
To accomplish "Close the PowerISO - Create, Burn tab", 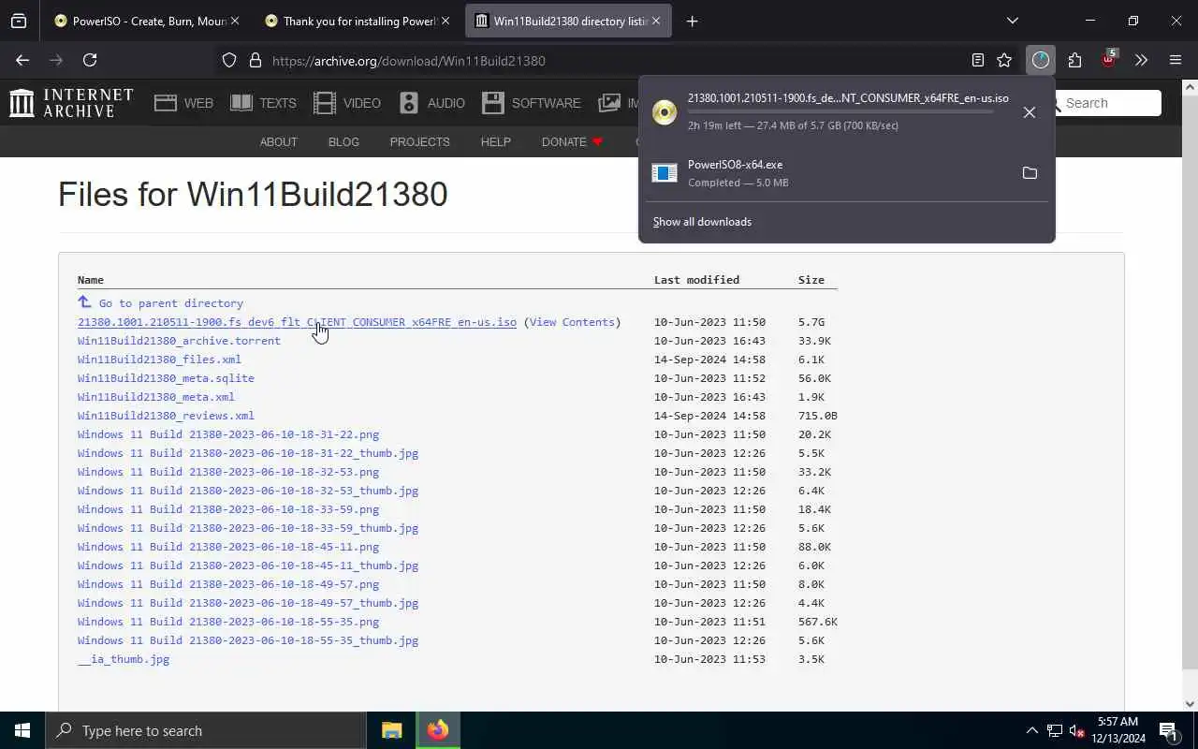I will pyautogui.click(x=235, y=21).
